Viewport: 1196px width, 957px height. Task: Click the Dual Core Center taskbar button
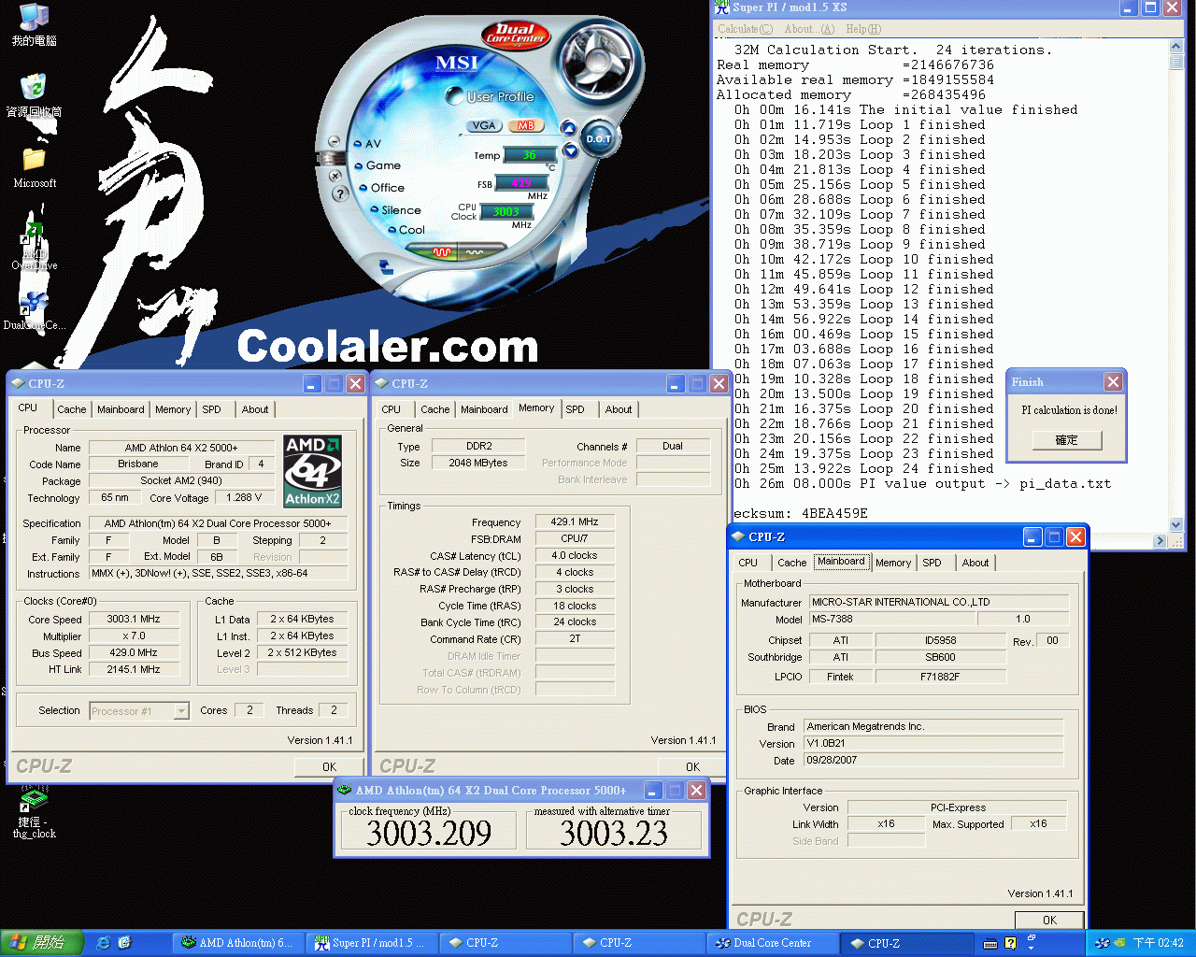pos(772,943)
